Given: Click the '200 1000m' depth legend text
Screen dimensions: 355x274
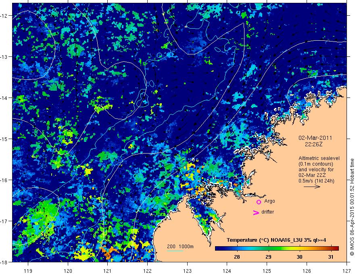Looking at the screenshot, I should [x=180, y=247].
